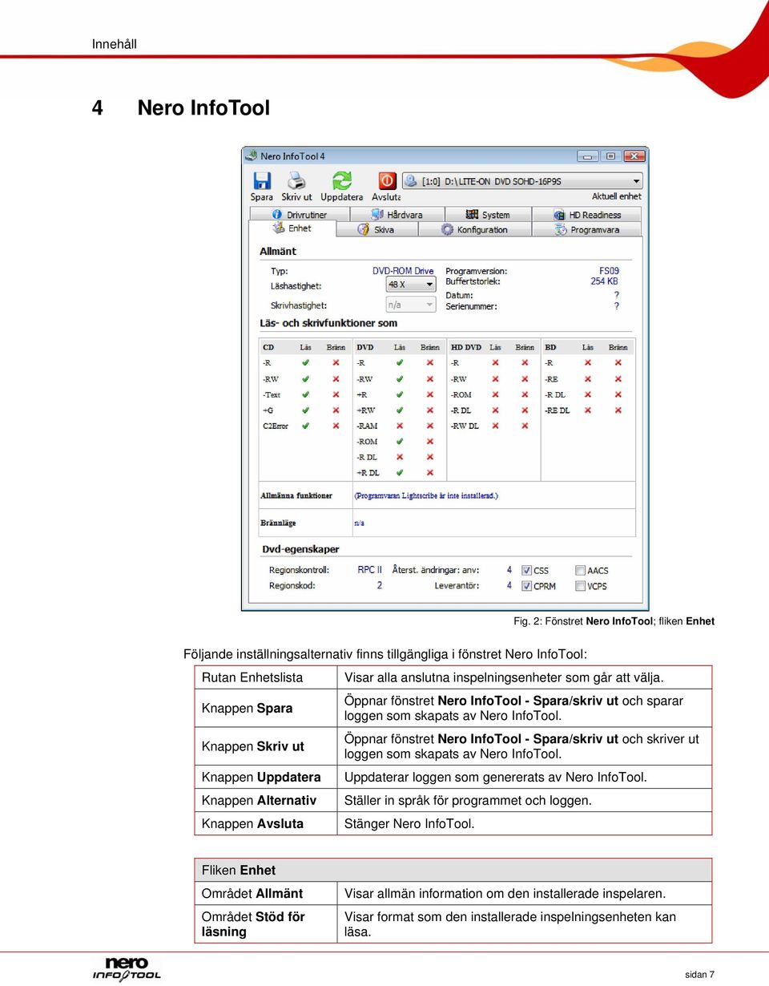Image resolution: width=769 pixels, height=986 pixels.
Task: Click the red cross for CD -R Bränn
Action: point(336,363)
